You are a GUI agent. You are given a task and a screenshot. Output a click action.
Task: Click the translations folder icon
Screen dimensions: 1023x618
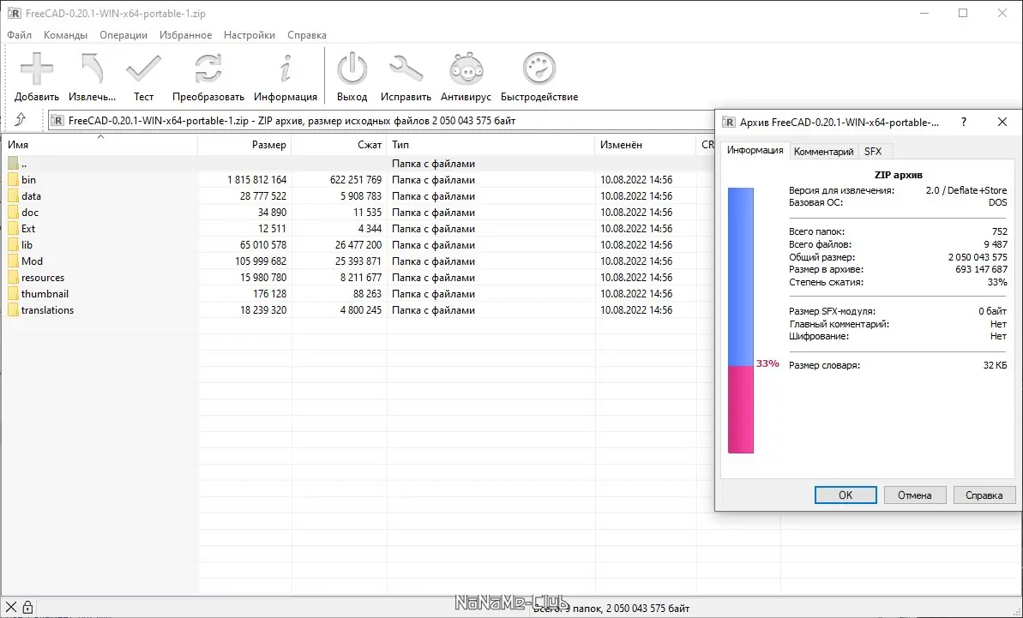[13, 310]
